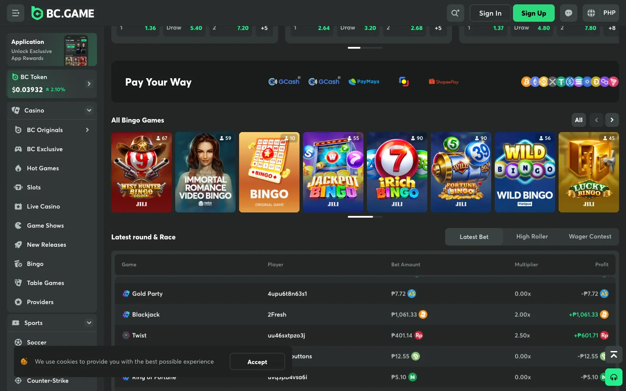Image resolution: width=626 pixels, height=391 pixels.
Task: Click the scroll-to-top arrow icon
Action: (x=614, y=355)
